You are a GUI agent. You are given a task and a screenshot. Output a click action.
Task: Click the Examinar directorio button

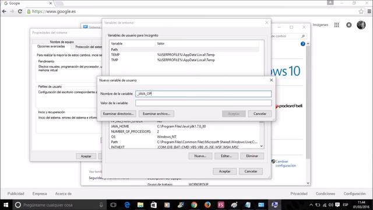[x=118, y=114]
